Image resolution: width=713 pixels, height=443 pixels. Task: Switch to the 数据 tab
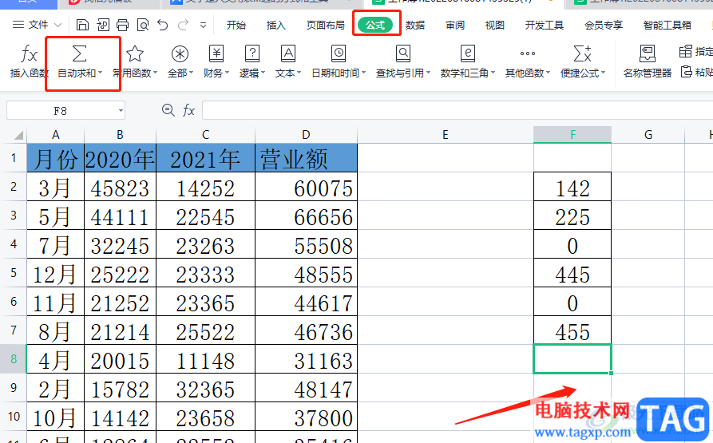[x=415, y=25]
